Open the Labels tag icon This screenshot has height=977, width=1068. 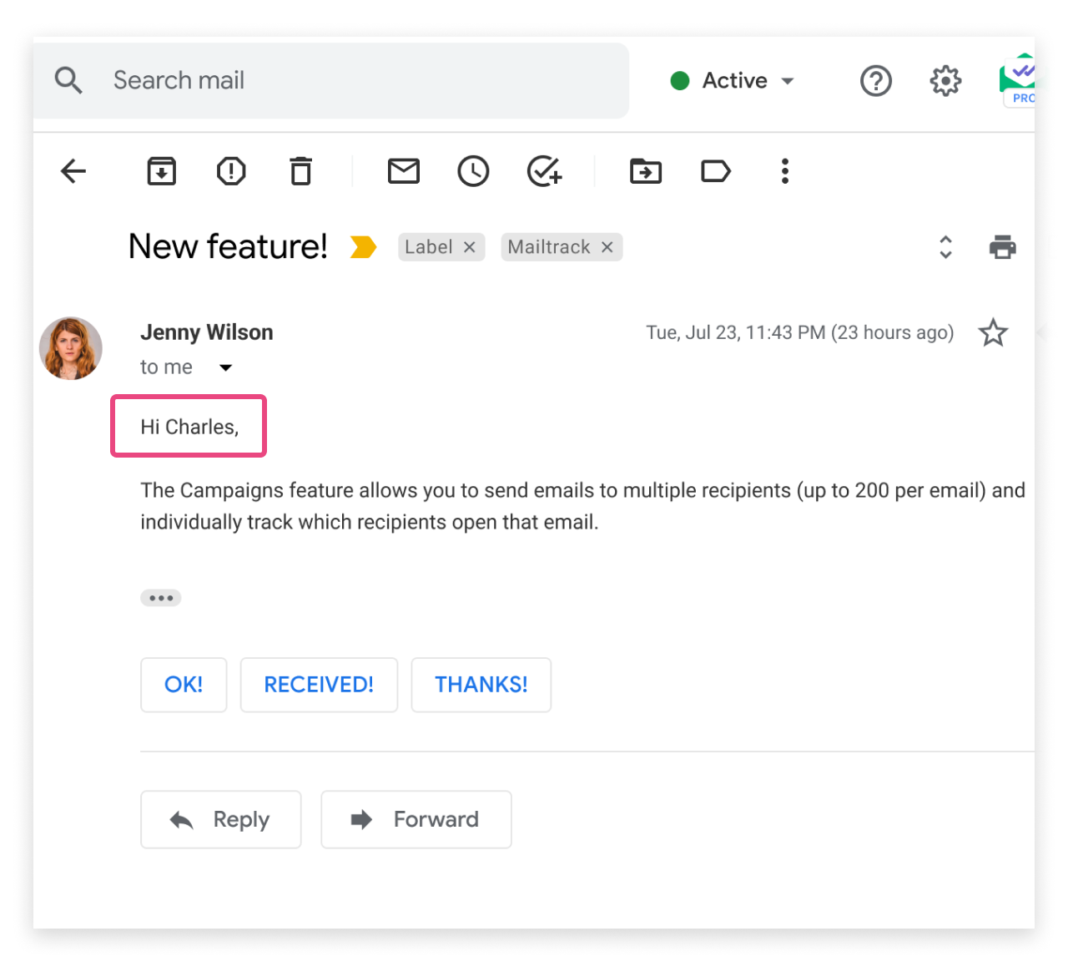tap(715, 171)
